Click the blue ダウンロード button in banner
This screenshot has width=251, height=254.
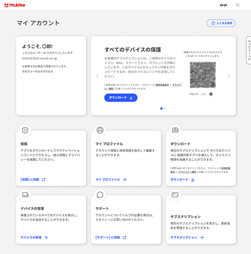[120, 98]
